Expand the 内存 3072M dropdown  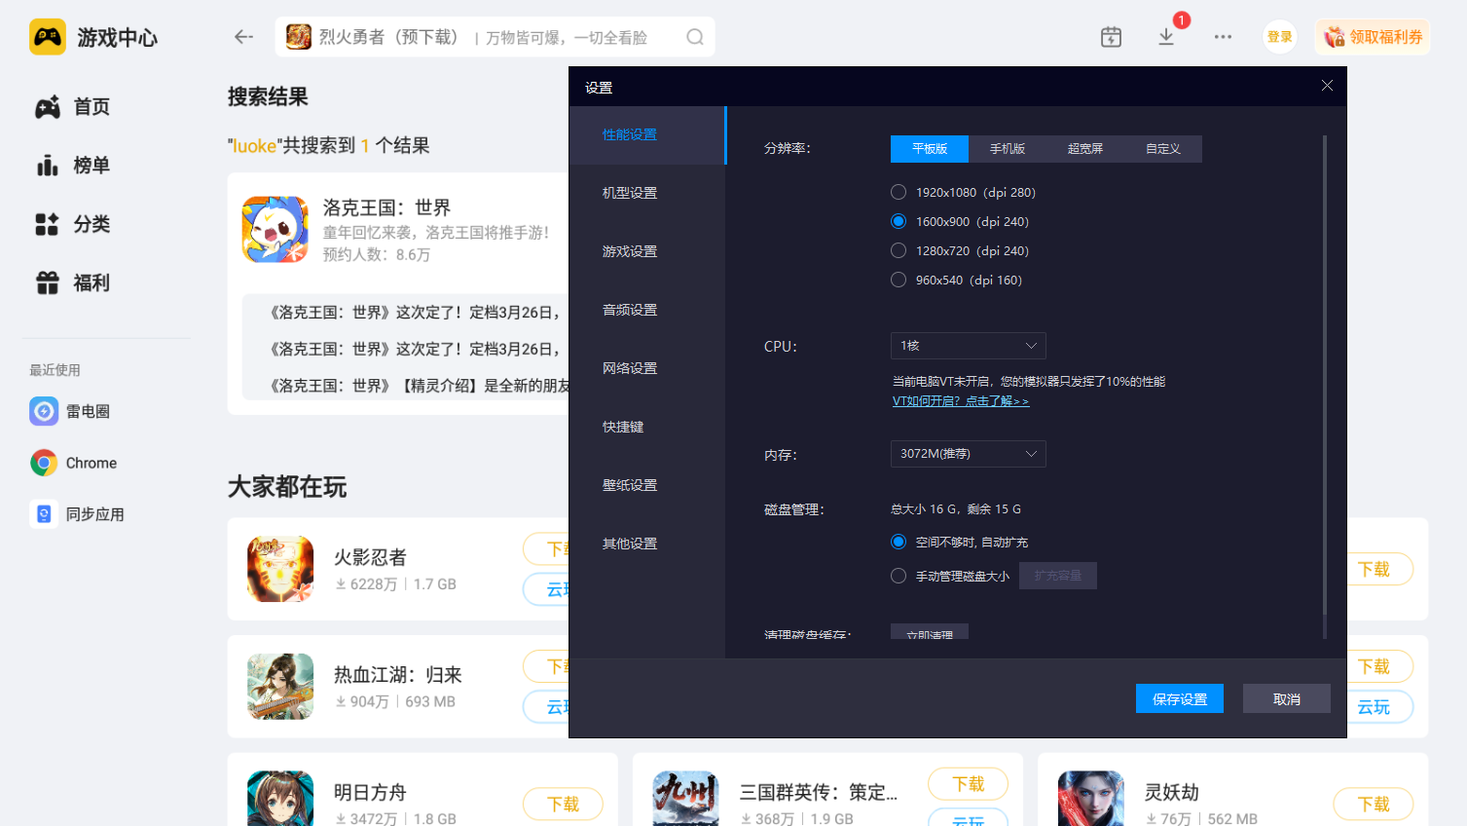tap(969, 454)
